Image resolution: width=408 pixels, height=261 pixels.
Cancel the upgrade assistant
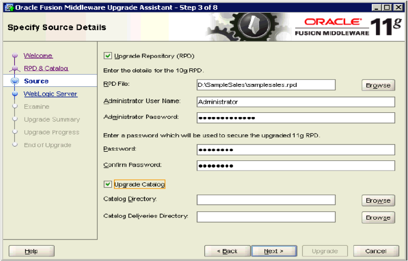[x=376, y=251]
